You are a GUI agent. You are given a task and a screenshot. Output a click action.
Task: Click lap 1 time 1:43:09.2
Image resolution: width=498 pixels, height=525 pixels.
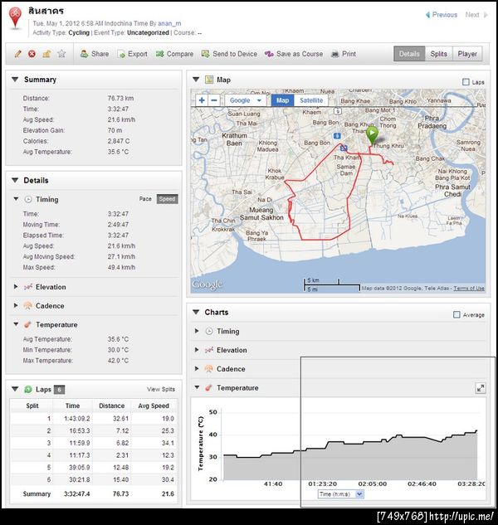click(76, 419)
